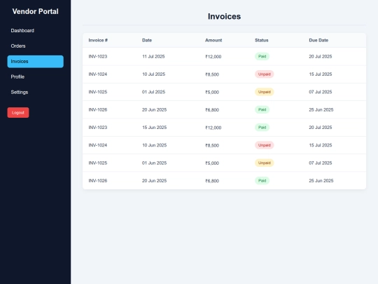The width and height of the screenshot is (378, 284).
Task: Open Settings in the sidebar
Action: pyautogui.click(x=35, y=92)
